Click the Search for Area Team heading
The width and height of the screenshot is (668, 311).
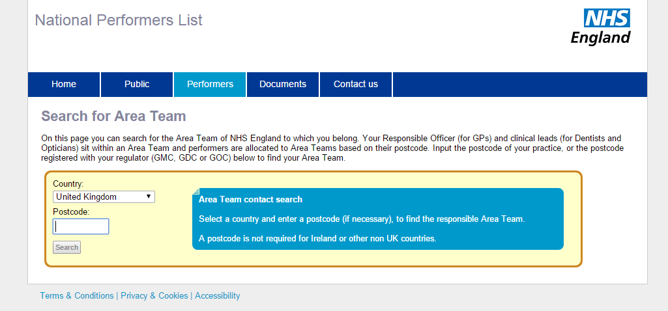(114, 116)
